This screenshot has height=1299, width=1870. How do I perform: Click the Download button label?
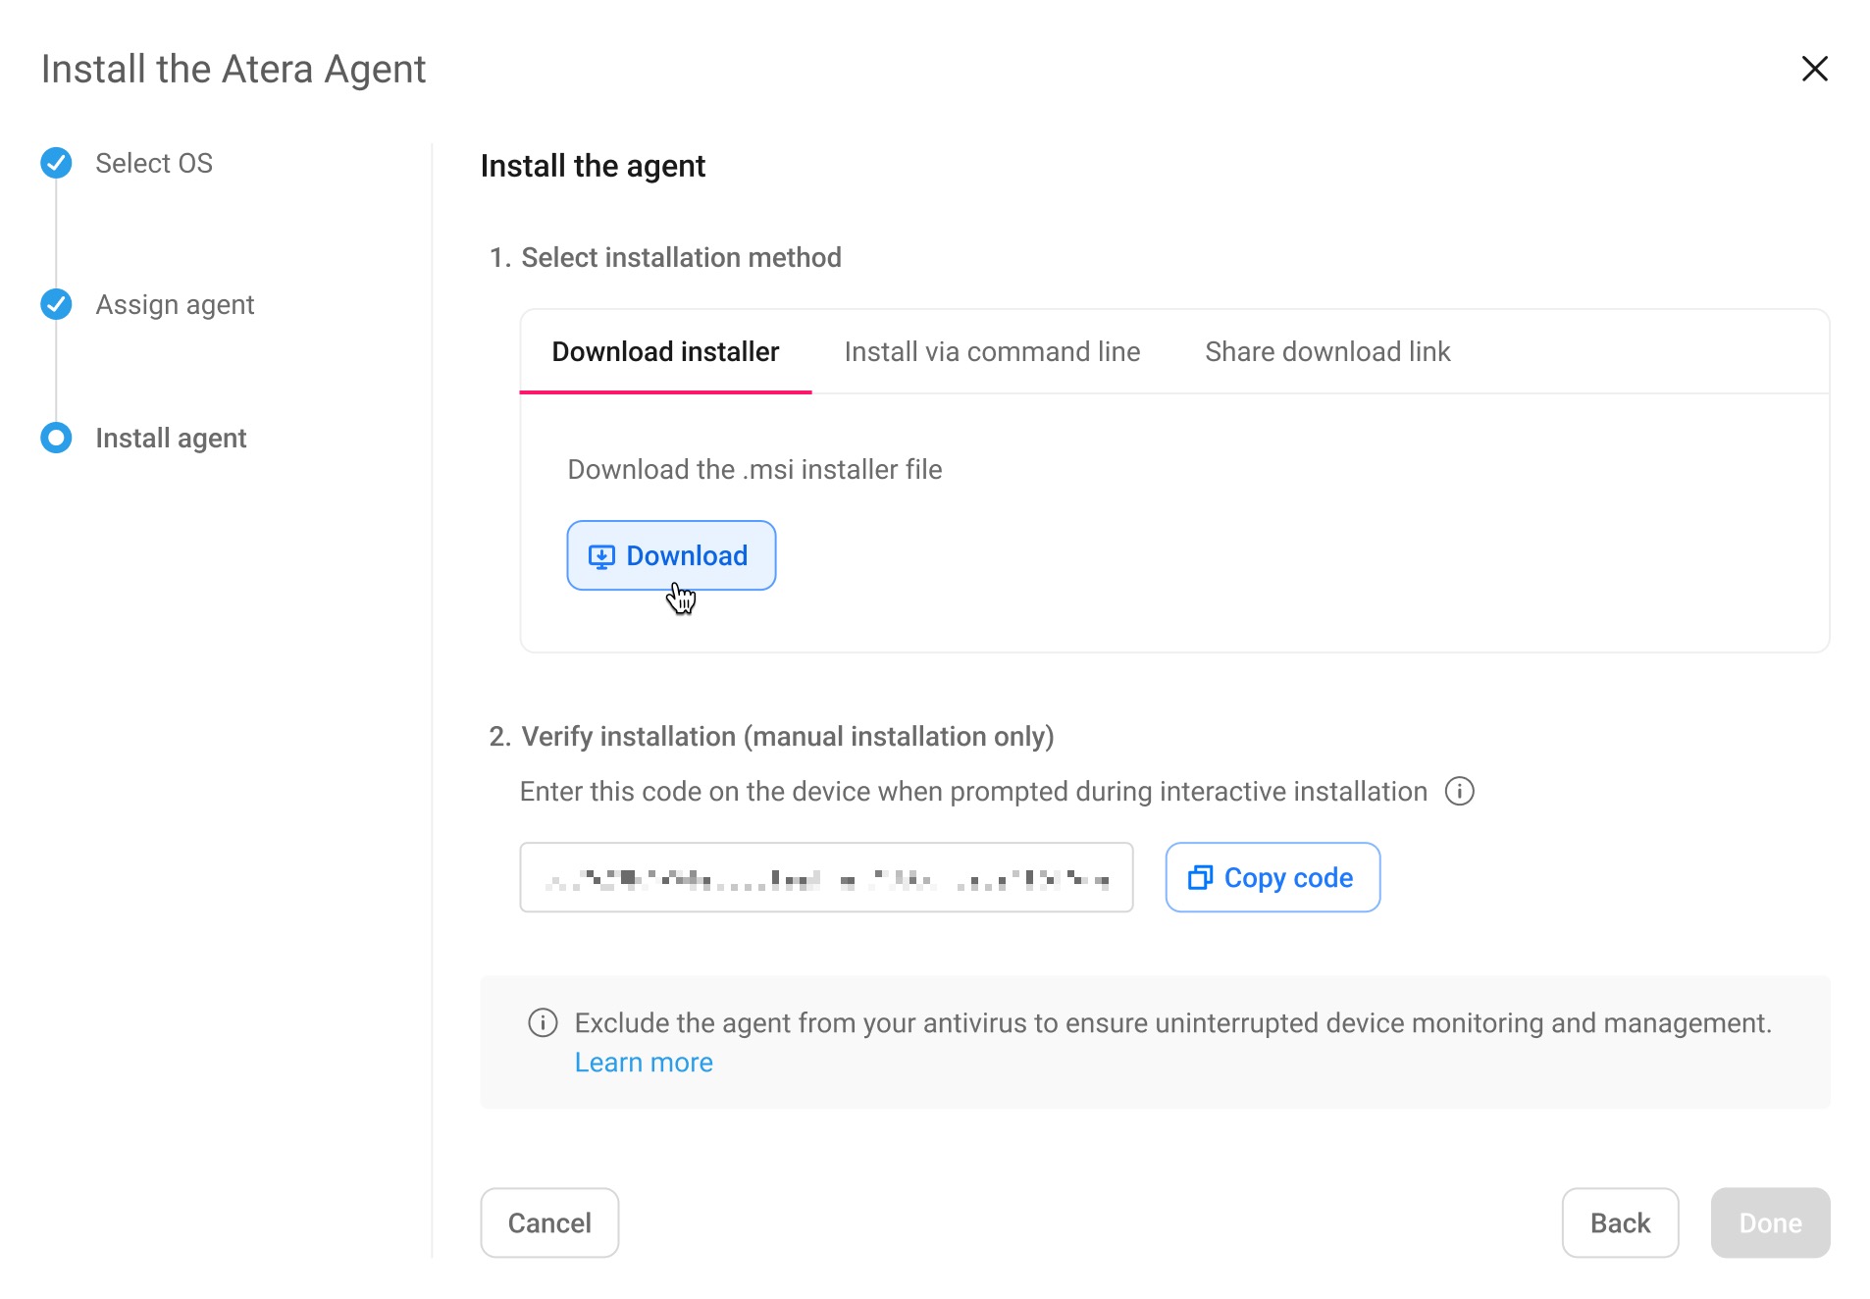click(687, 555)
